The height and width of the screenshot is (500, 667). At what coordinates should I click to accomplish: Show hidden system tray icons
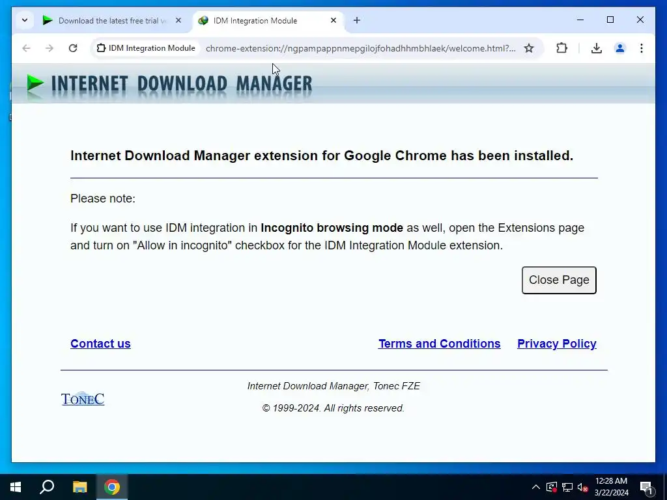click(x=536, y=487)
